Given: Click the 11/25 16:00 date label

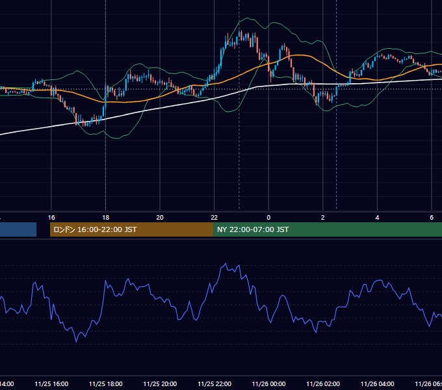Looking at the screenshot, I should pyautogui.click(x=51, y=384).
